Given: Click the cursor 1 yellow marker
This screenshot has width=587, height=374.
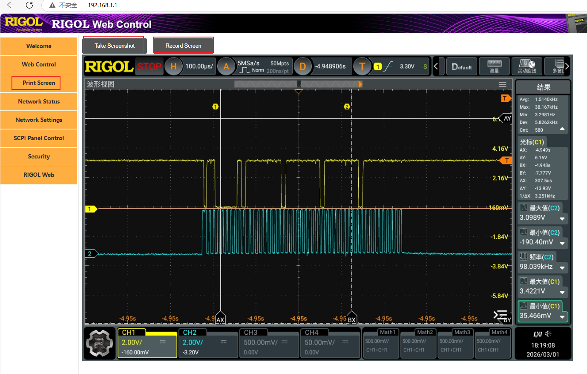Looking at the screenshot, I should pos(216,106).
